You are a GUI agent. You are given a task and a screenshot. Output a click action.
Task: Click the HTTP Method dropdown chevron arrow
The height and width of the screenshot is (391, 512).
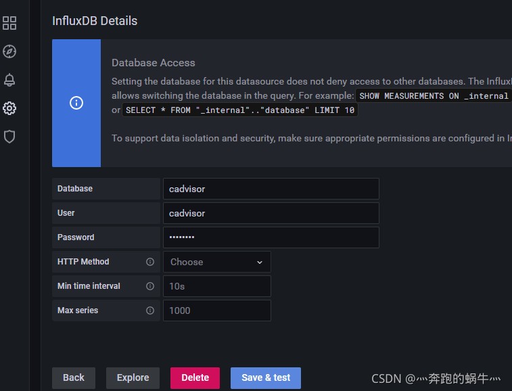click(x=260, y=262)
